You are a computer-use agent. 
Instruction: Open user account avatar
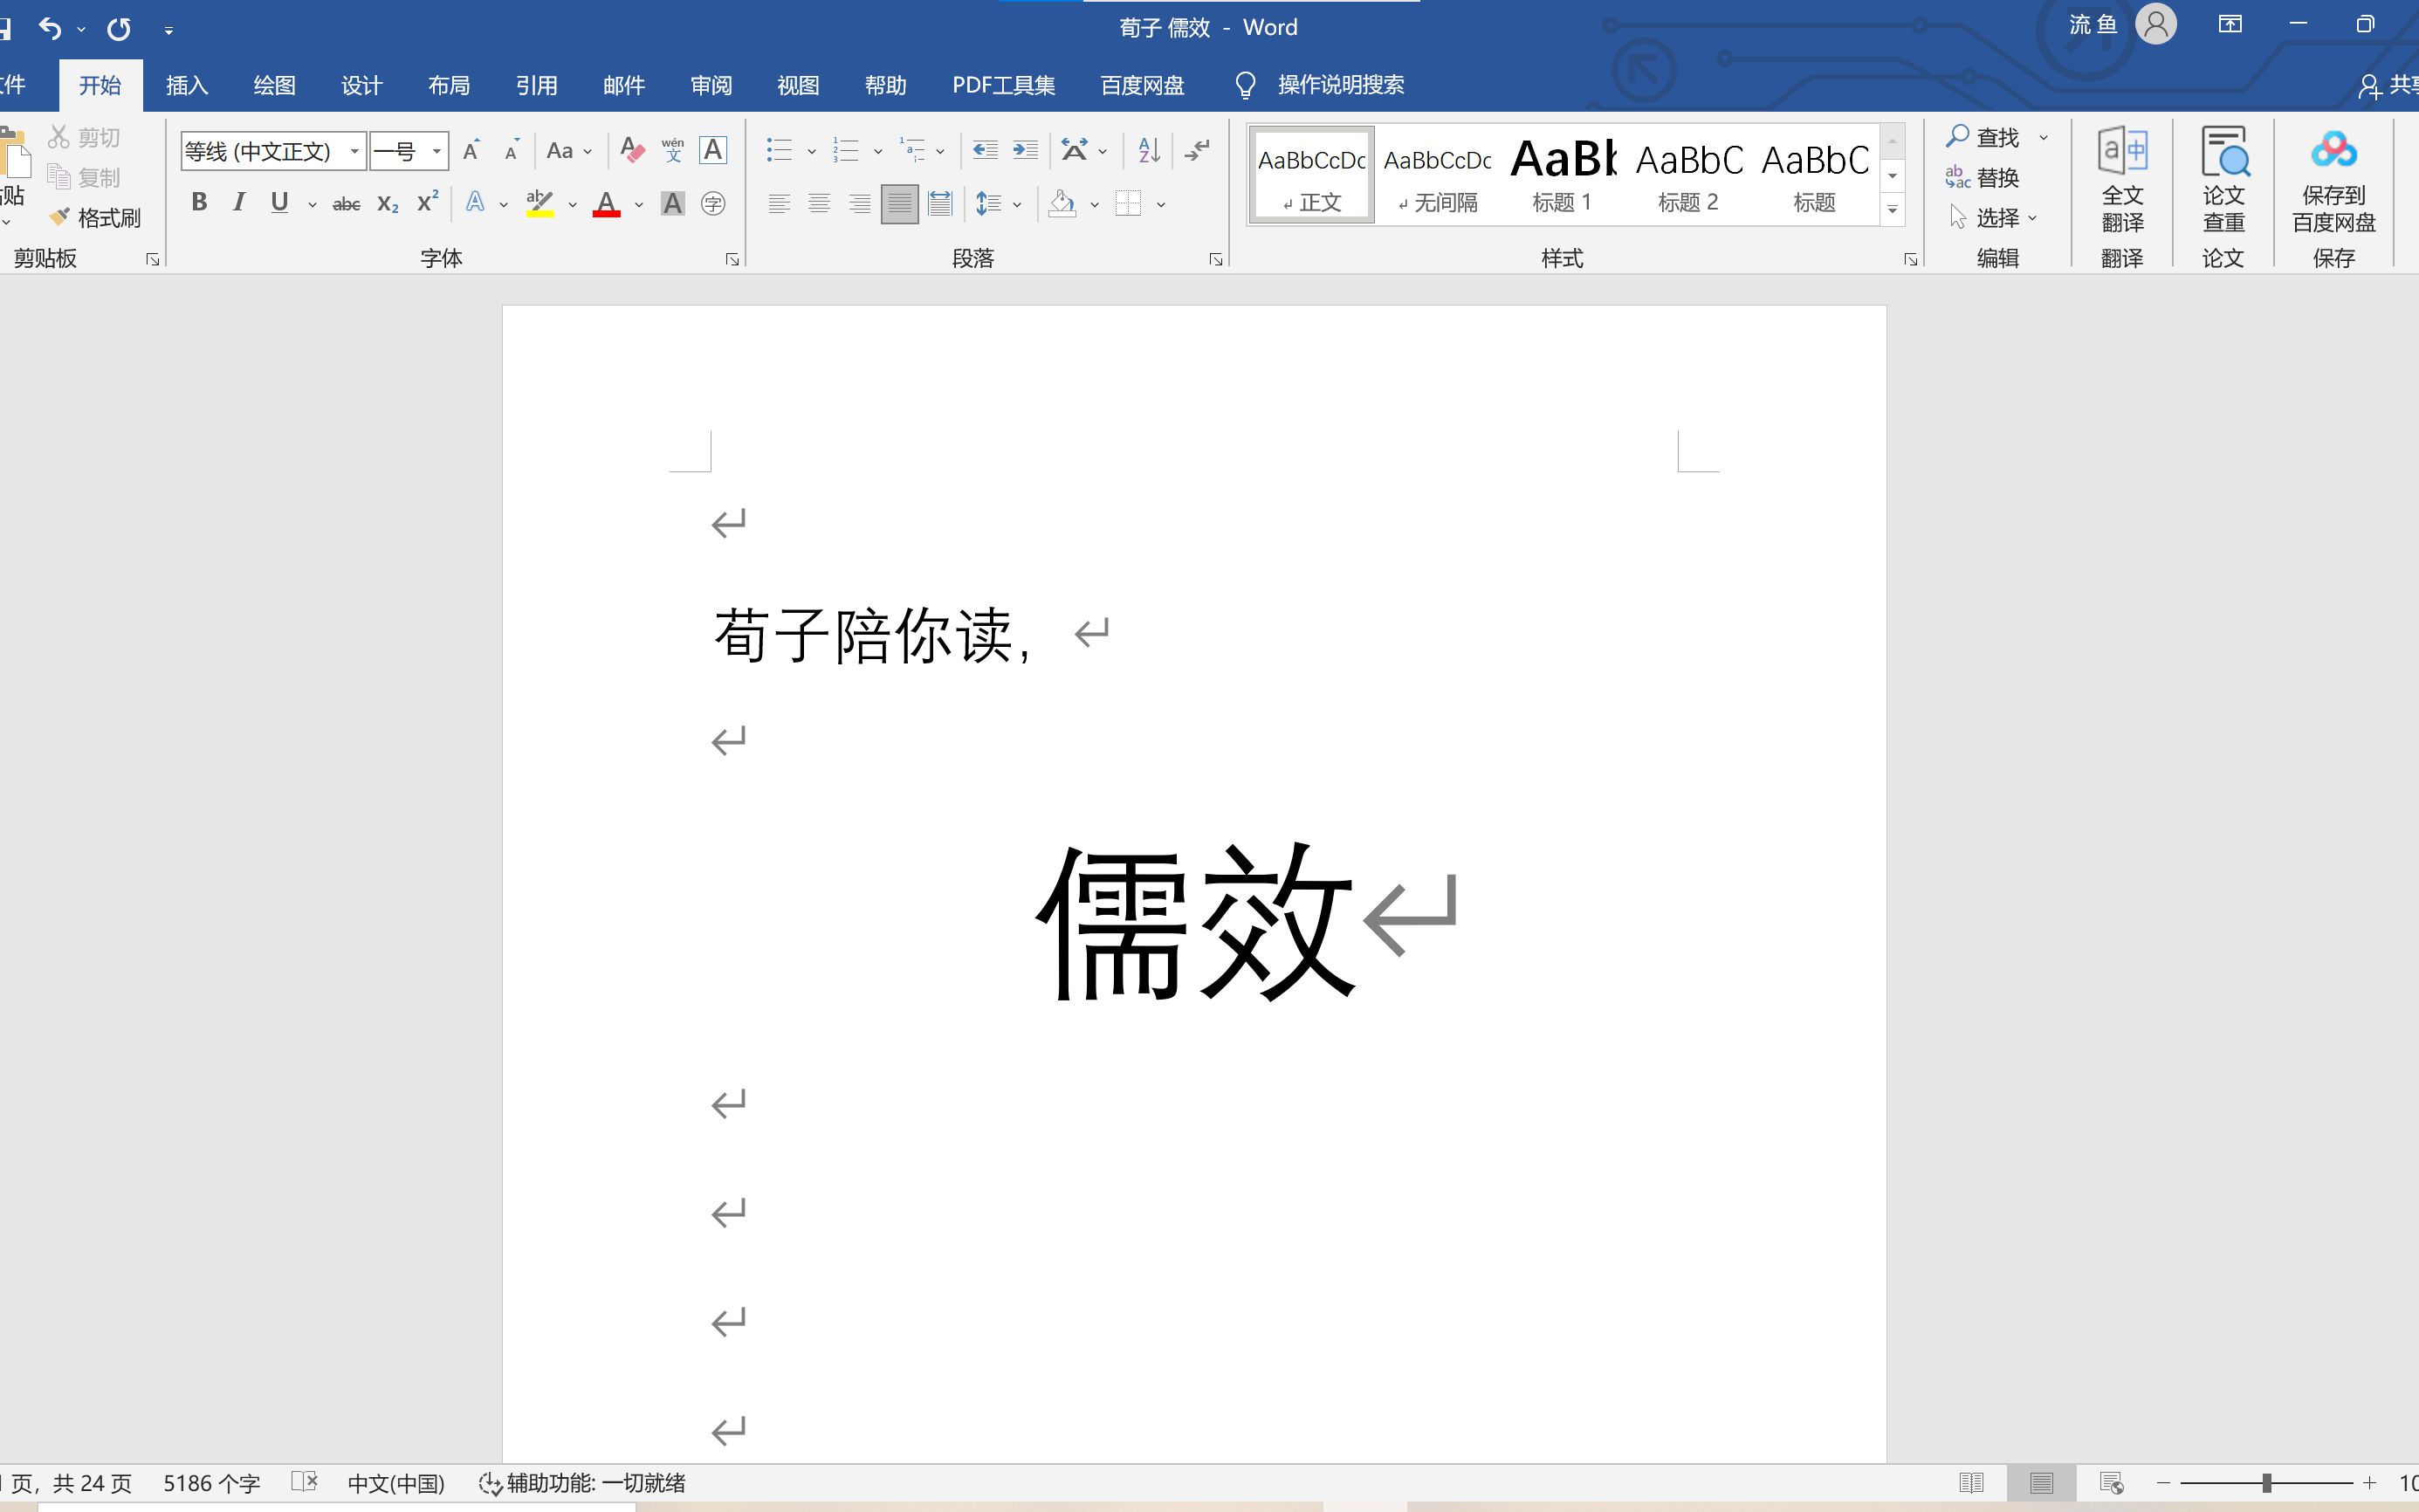[2155, 24]
